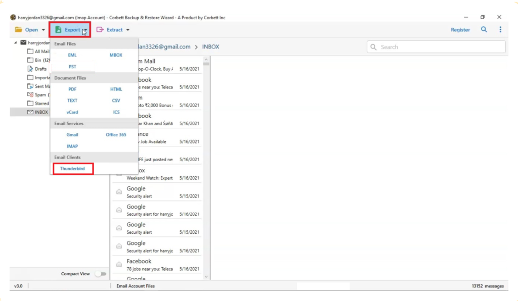Click the Open folder icon
The height and width of the screenshot is (301, 518).
click(x=19, y=30)
